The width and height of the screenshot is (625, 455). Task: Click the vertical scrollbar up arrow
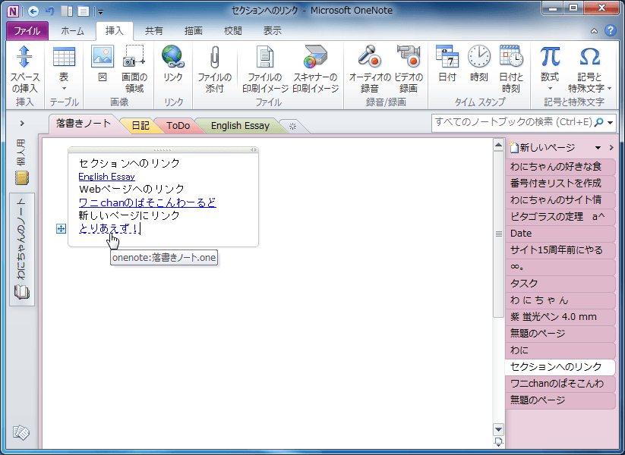pyautogui.click(x=498, y=145)
